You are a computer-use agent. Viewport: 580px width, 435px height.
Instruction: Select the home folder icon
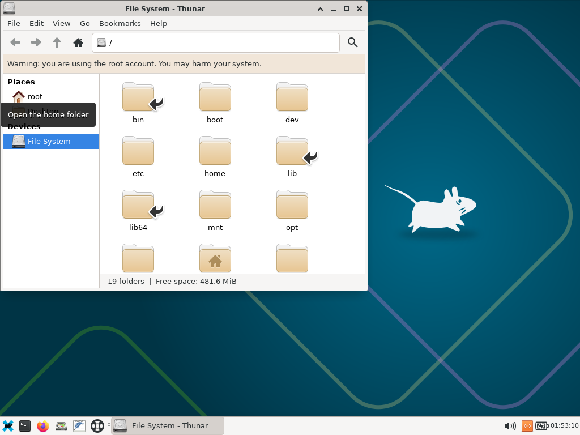pos(215,151)
